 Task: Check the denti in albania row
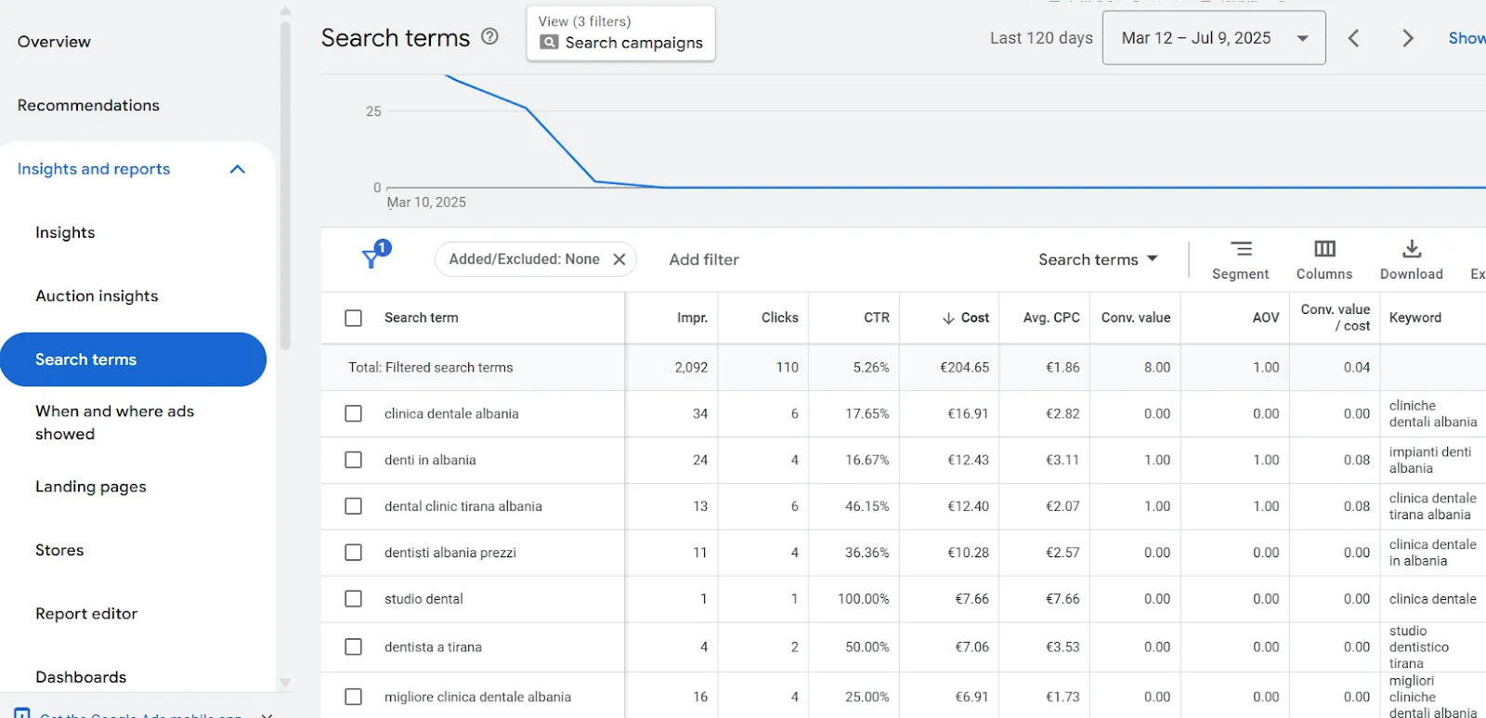354,460
